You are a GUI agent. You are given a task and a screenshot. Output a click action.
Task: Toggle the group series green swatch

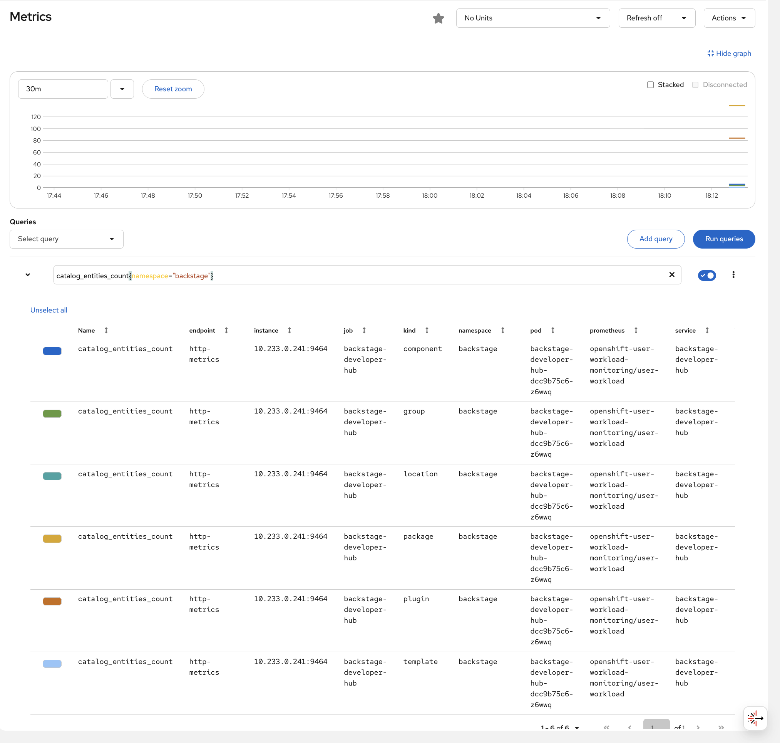(52, 414)
